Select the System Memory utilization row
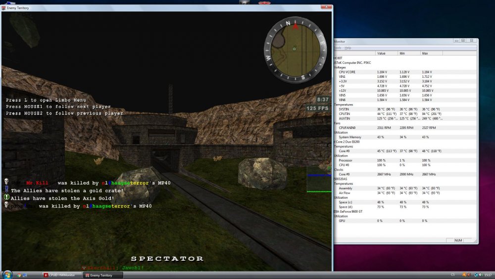The width and height of the screenshot is (495, 279). [x=405, y=137]
